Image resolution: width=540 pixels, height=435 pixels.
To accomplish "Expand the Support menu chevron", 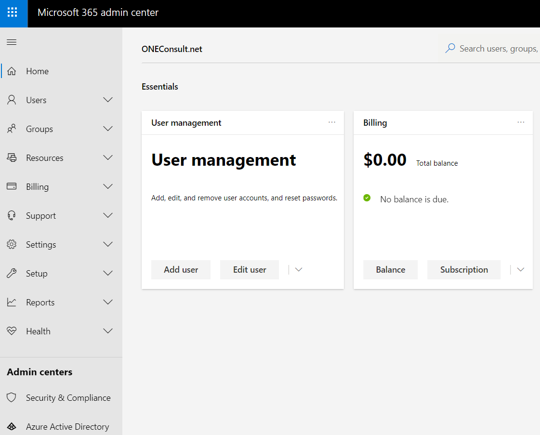I will coord(108,216).
